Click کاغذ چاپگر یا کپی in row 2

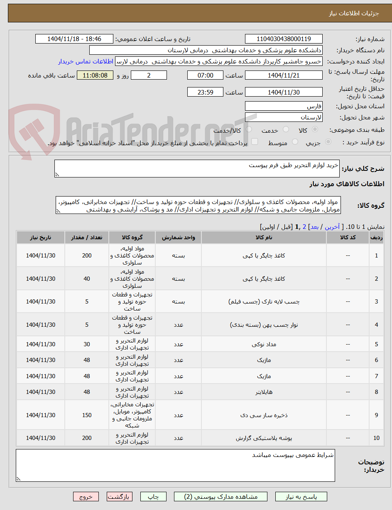[264, 279]
